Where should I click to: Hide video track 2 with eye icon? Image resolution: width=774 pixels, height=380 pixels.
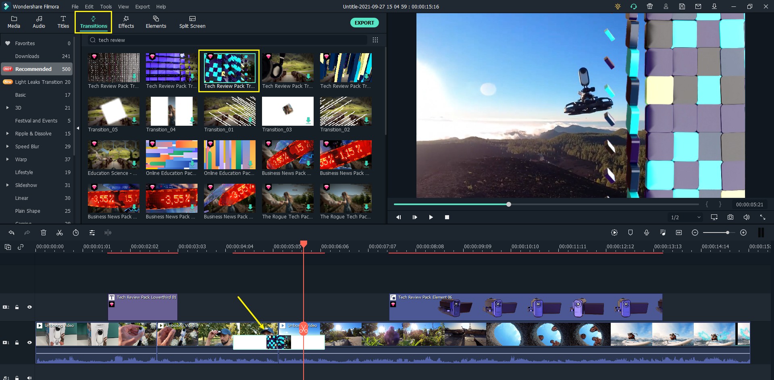click(29, 307)
